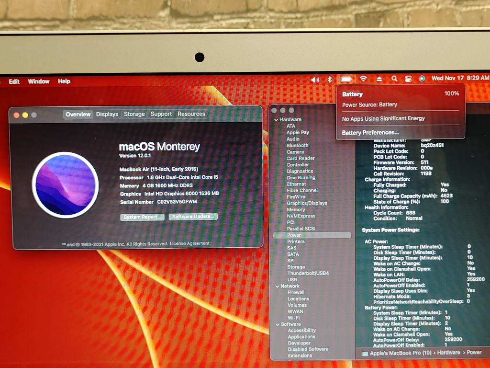Select Thunderbolt/USB4 in sidebar
Viewport: 490px width, 368px height.
[308, 273]
